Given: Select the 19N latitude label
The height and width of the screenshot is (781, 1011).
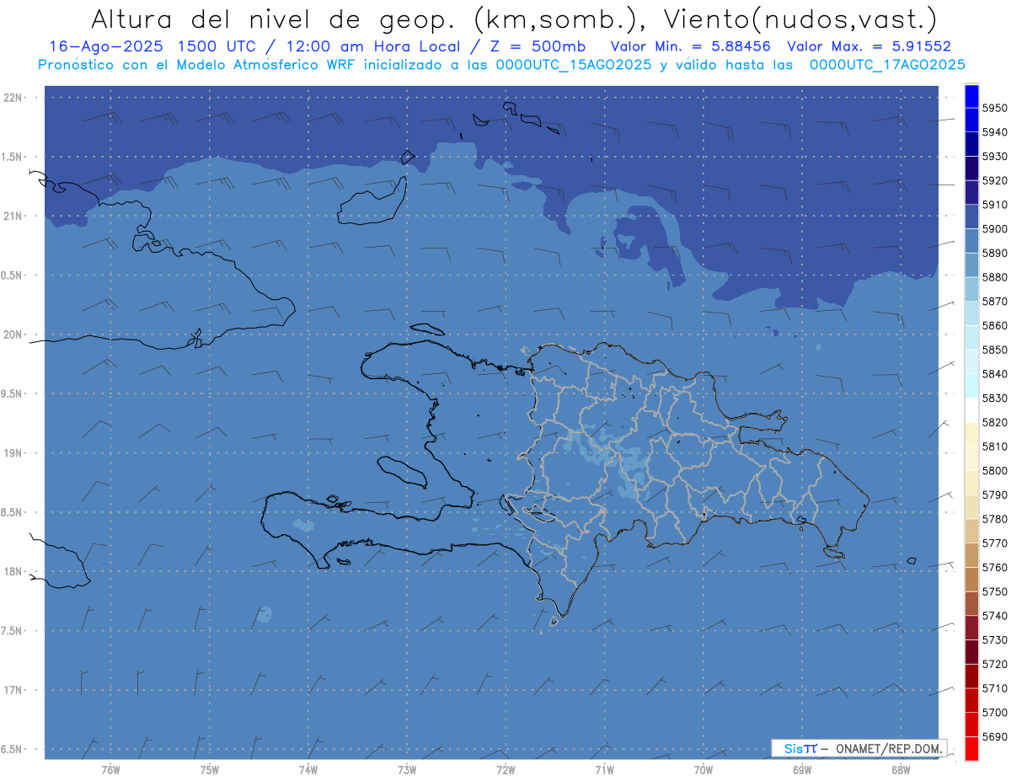Looking at the screenshot, I should (13, 453).
